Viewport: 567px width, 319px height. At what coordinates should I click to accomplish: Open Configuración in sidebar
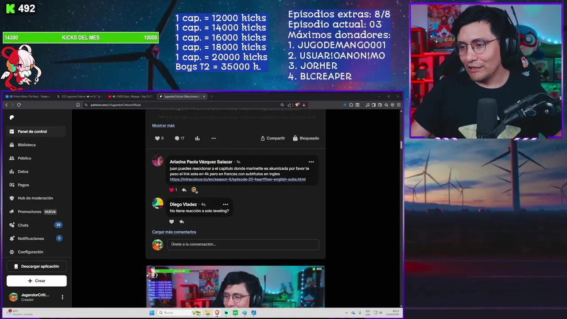36,252
